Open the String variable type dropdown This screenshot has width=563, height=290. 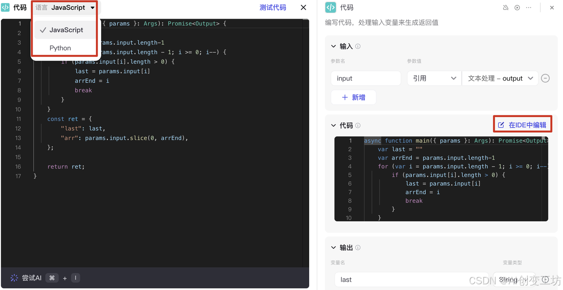514,279
